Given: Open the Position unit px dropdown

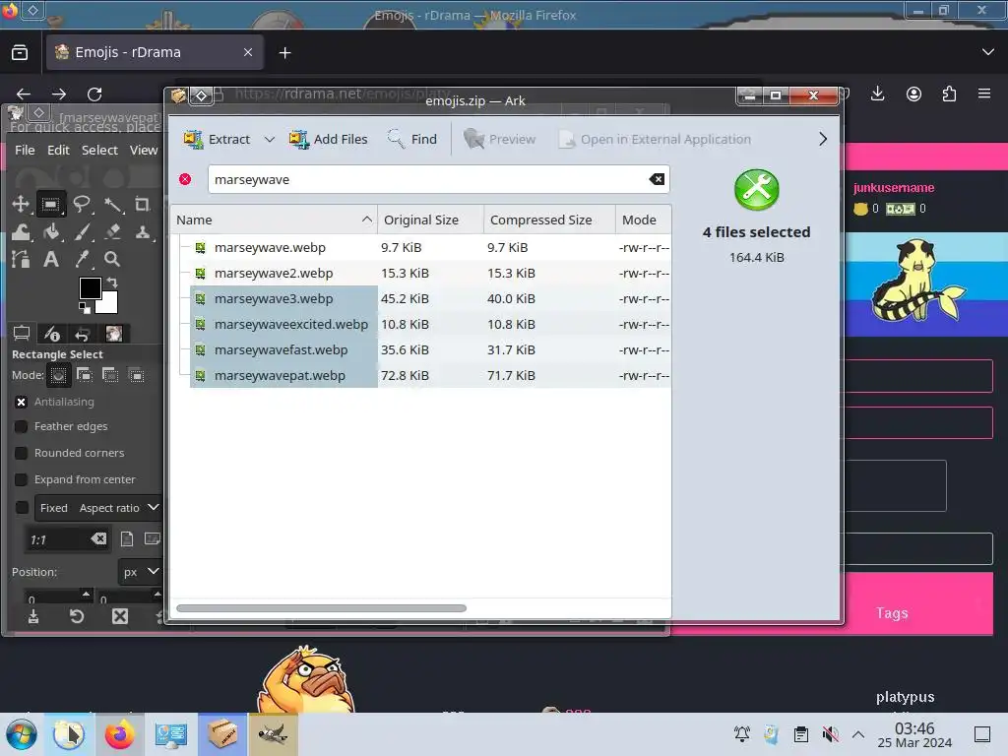Looking at the screenshot, I should coord(140,572).
